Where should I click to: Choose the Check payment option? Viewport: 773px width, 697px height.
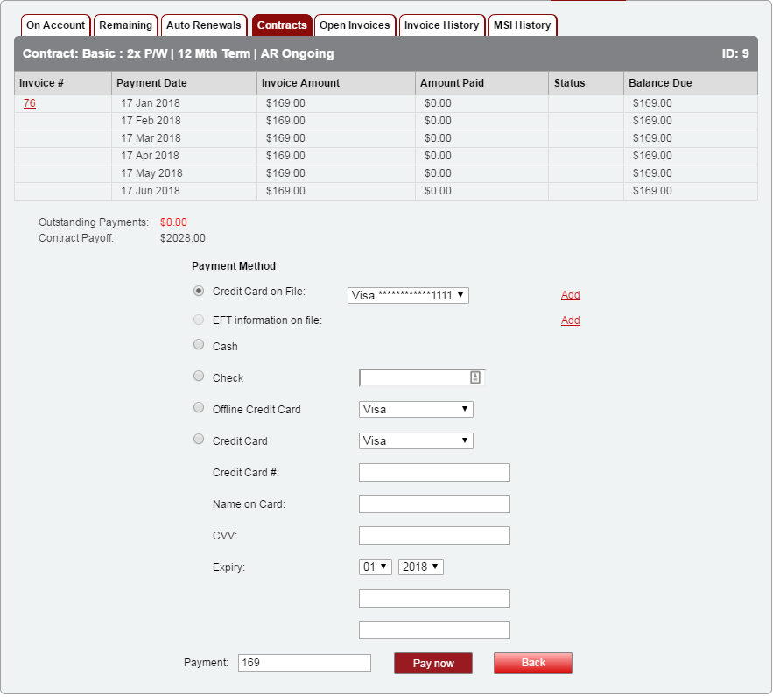[199, 377]
